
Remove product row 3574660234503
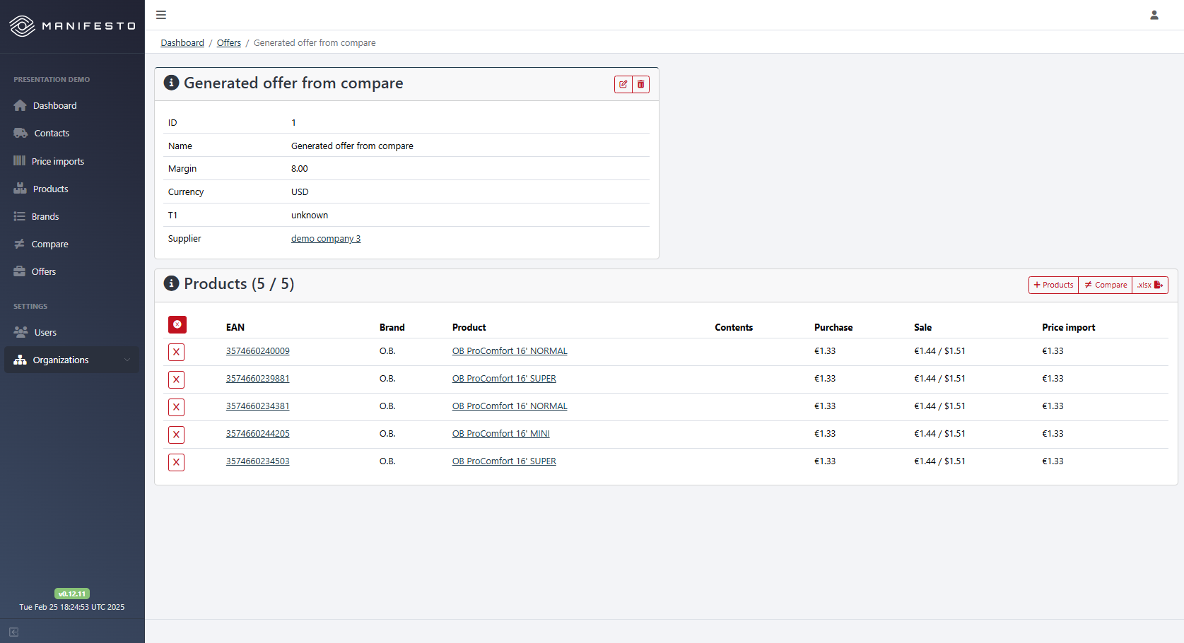(x=177, y=462)
